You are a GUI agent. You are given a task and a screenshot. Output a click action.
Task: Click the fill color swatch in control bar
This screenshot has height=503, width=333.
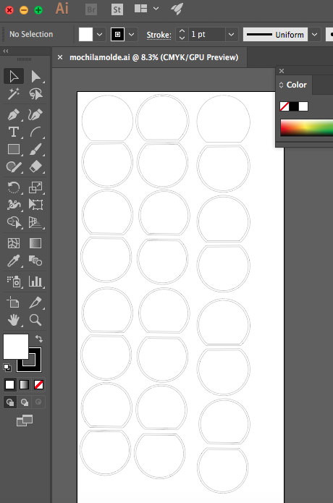pos(85,34)
